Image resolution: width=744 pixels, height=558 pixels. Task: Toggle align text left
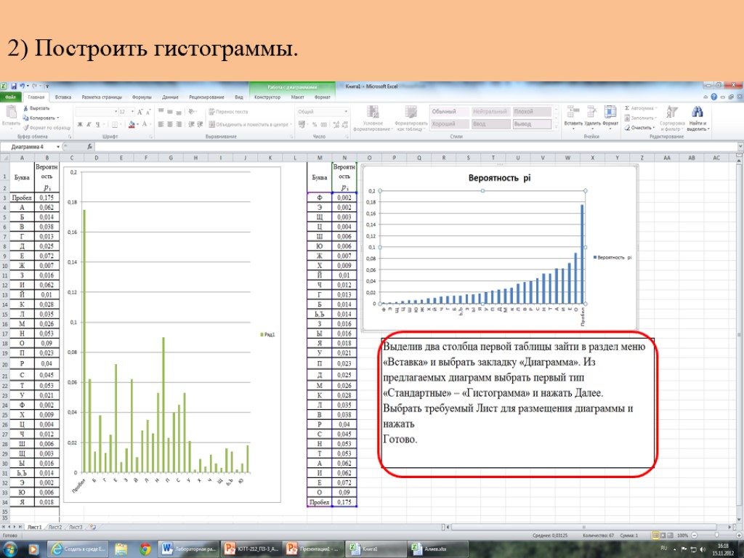[x=161, y=124]
